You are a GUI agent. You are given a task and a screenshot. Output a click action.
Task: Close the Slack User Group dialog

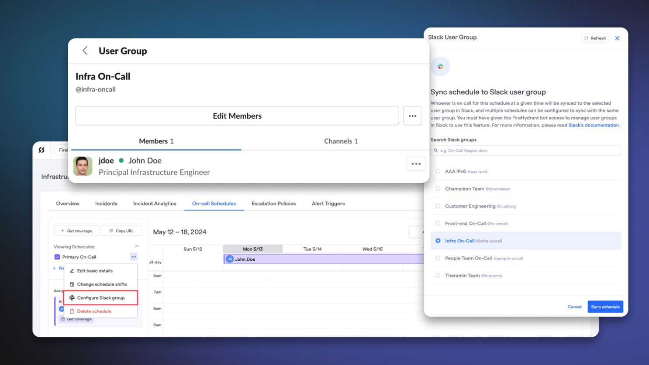pyautogui.click(x=617, y=38)
